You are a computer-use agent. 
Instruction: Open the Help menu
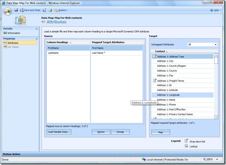tap(216, 10)
